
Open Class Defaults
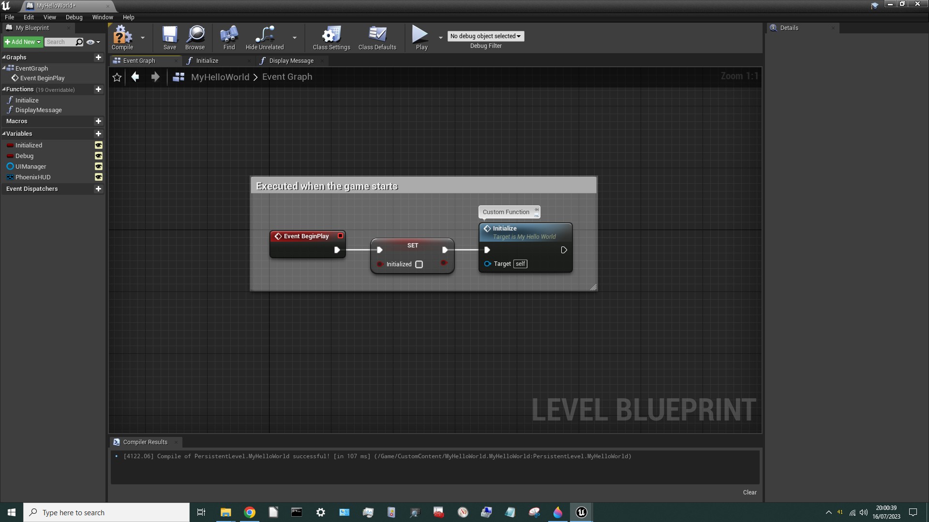point(377,38)
